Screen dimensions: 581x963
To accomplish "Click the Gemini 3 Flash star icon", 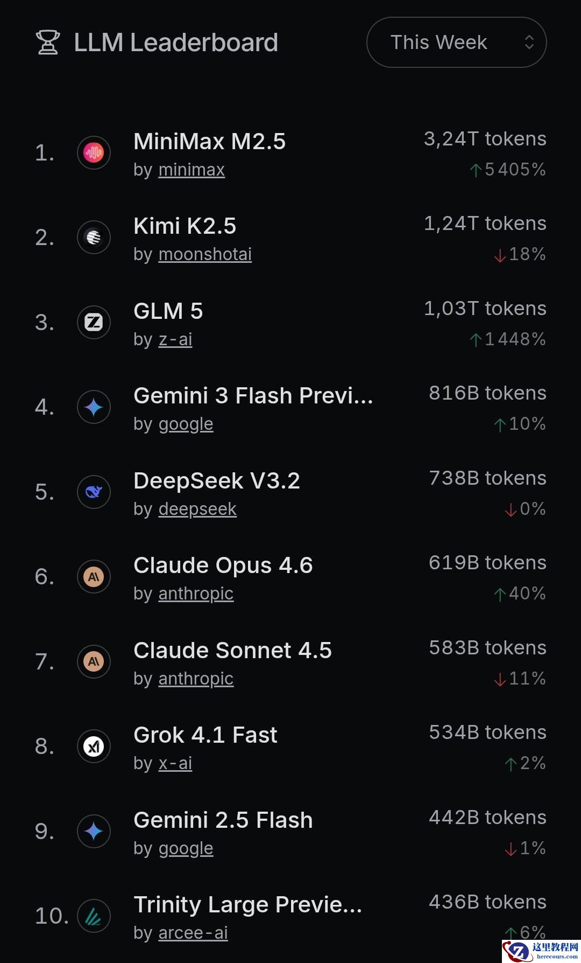I will (94, 407).
